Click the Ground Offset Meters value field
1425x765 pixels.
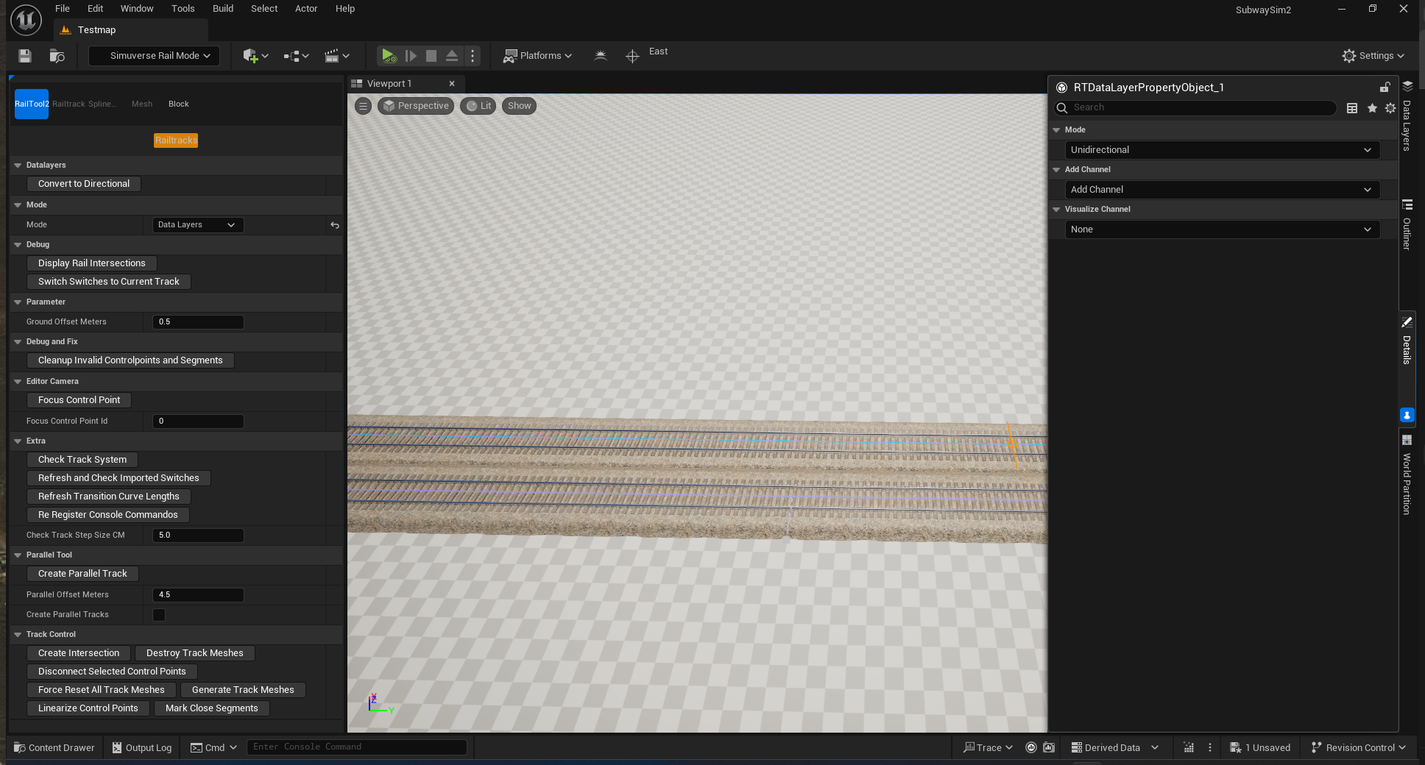(x=198, y=322)
